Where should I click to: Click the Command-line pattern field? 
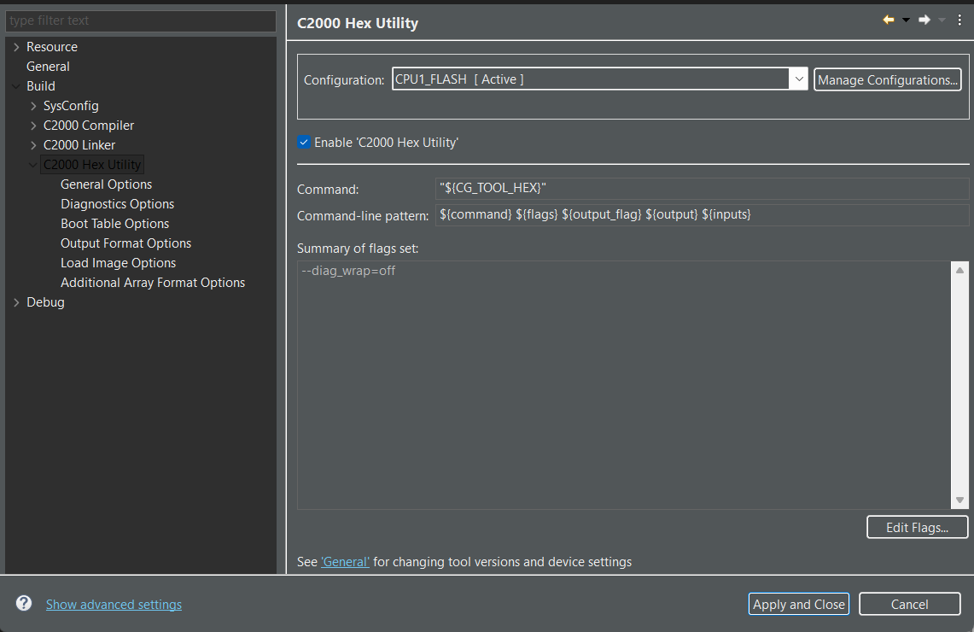tap(702, 215)
